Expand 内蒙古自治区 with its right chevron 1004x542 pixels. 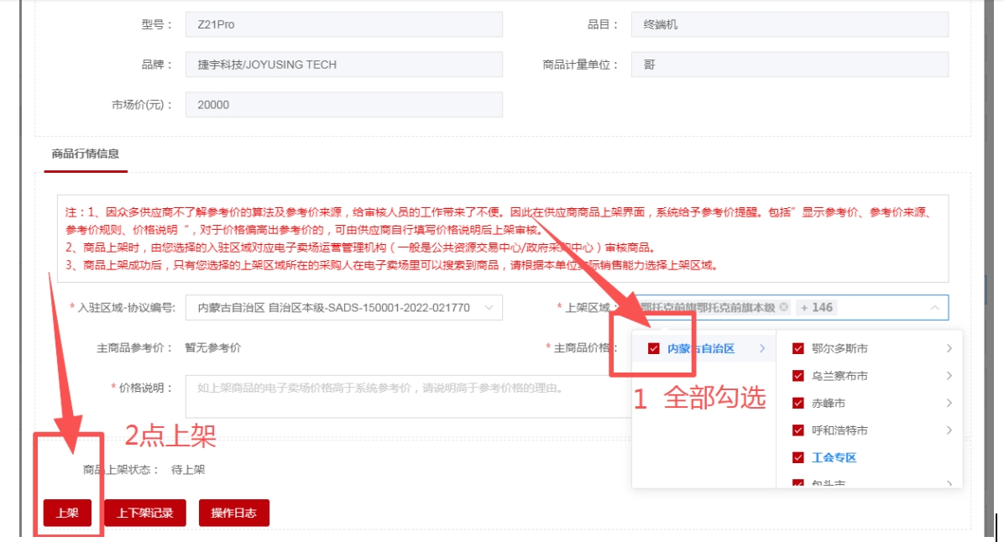point(762,348)
